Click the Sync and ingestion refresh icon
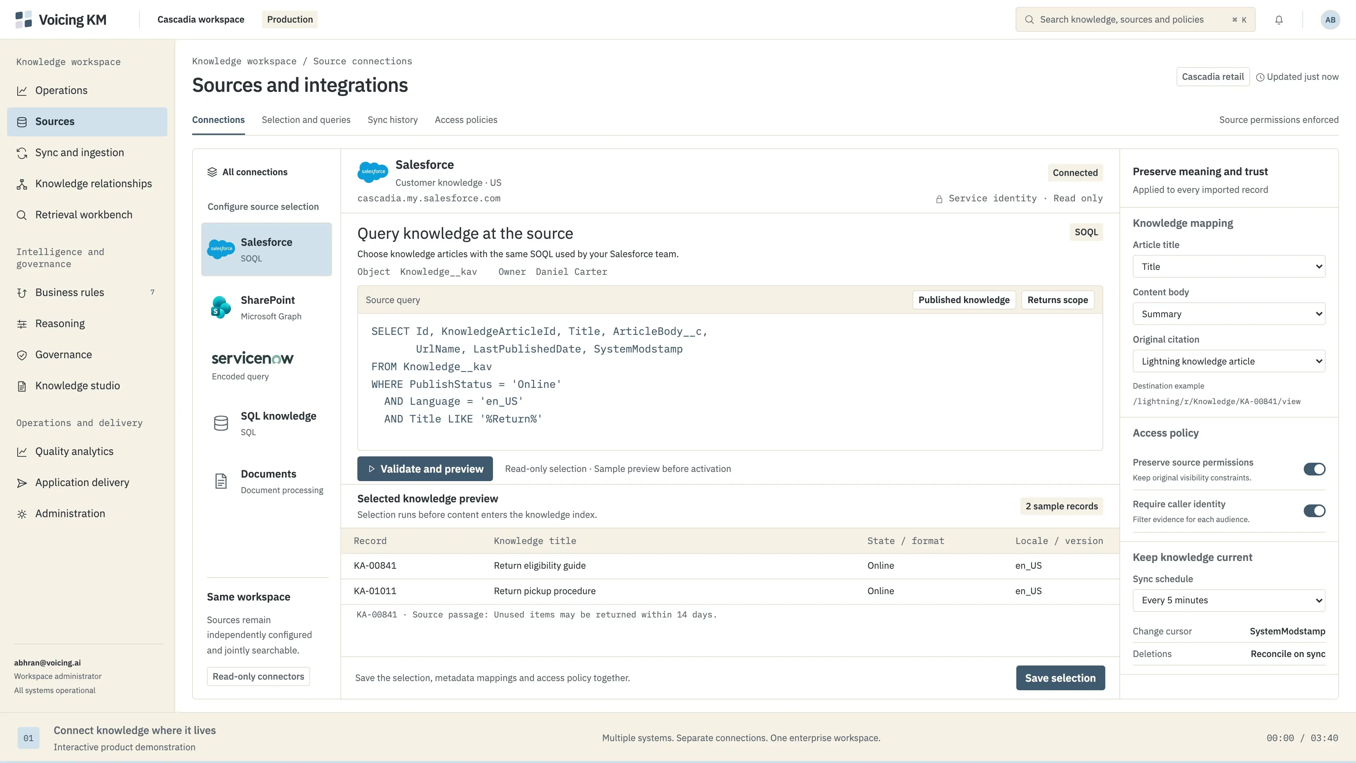This screenshot has width=1356, height=763. tap(22, 153)
